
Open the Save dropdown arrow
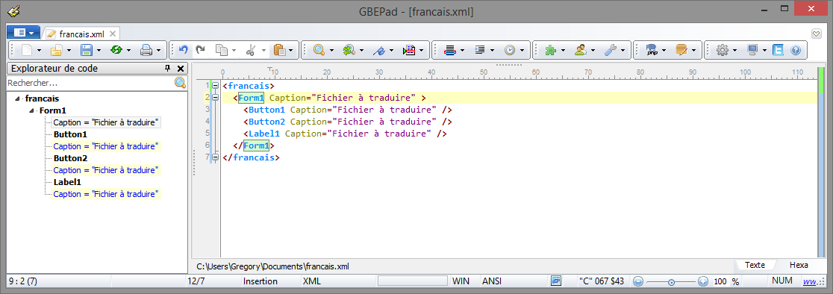coord(99,51)
